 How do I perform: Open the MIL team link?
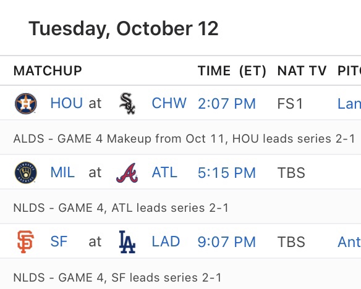[62, 172]
